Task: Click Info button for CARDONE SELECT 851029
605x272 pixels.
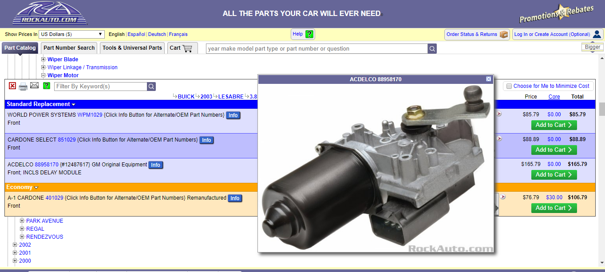Action: pyautogui.click(x=206, y=140)
